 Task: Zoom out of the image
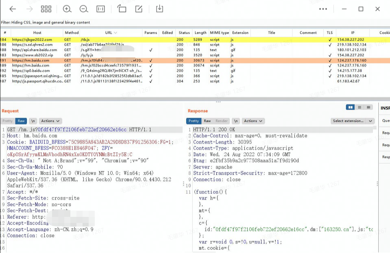pos(84,9)
